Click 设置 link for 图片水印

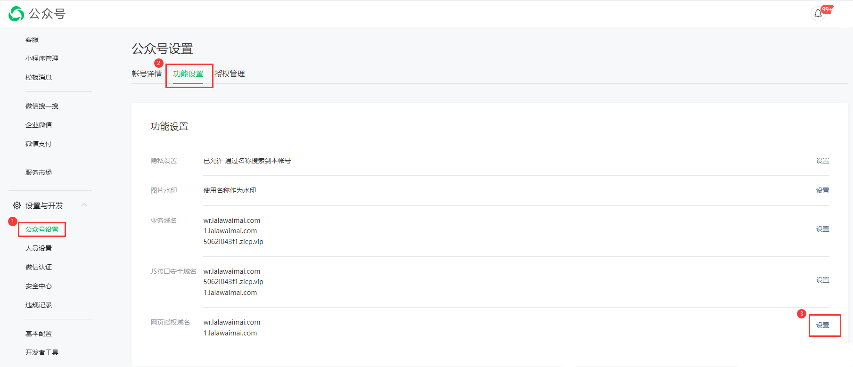[x=822, y=190]
